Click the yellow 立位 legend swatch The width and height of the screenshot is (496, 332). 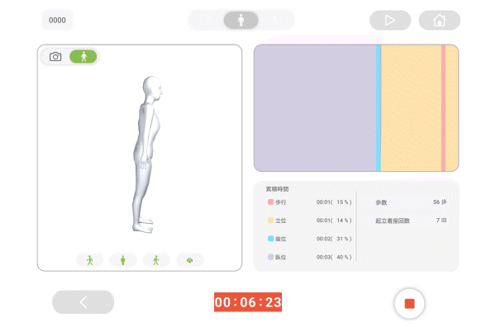[270, 221]
